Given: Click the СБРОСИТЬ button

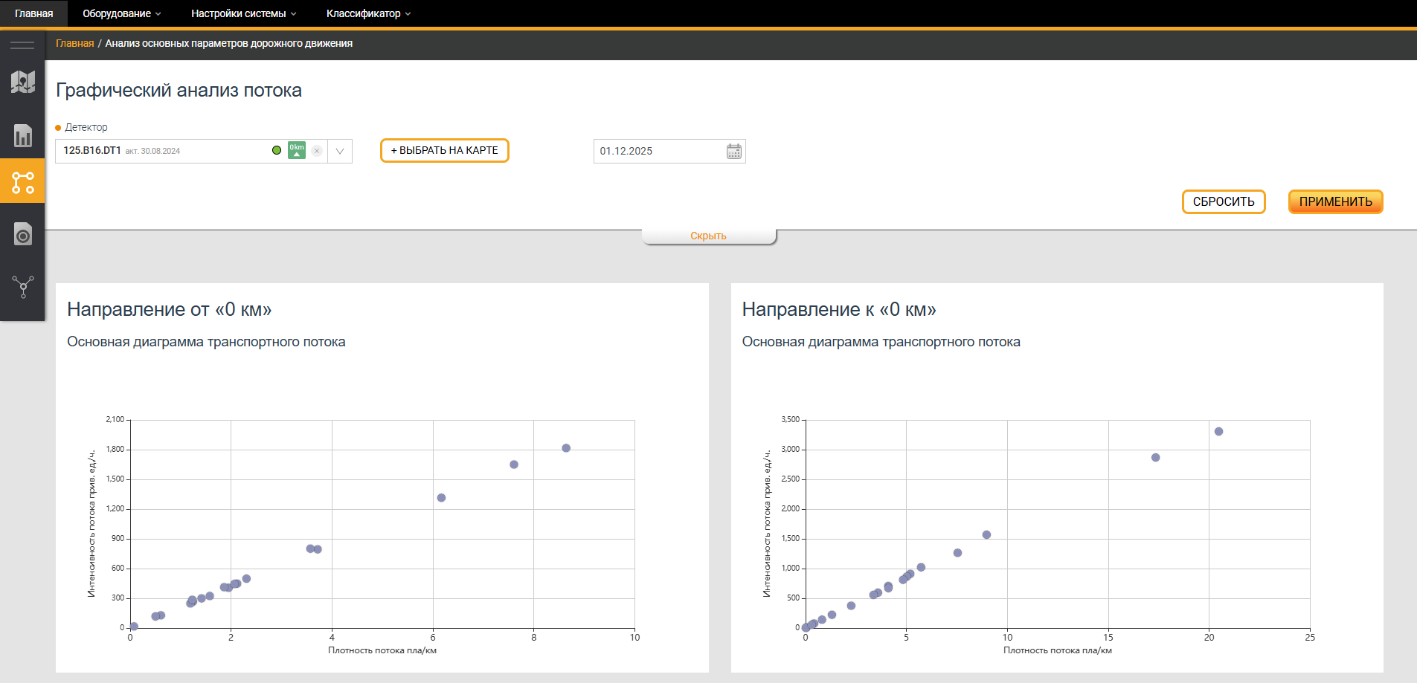Looking at the screenshot, I should coord(1224,201).
